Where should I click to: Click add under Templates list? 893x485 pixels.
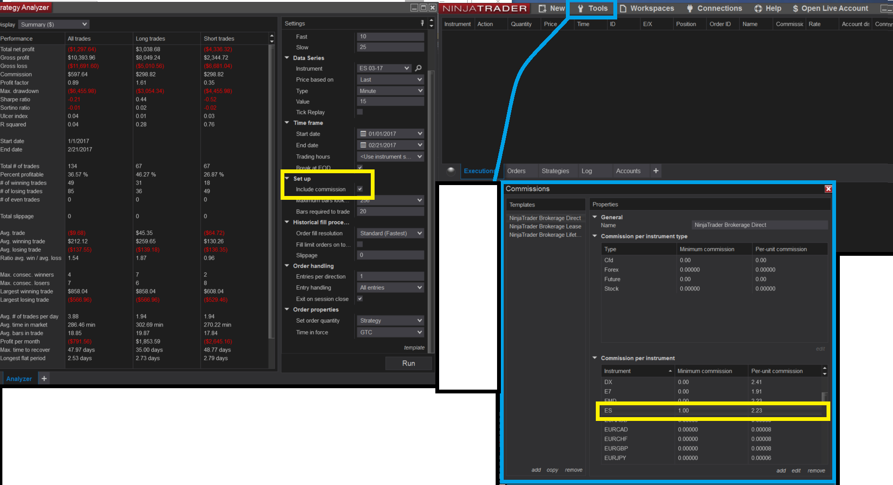click(x=536, y=470)
